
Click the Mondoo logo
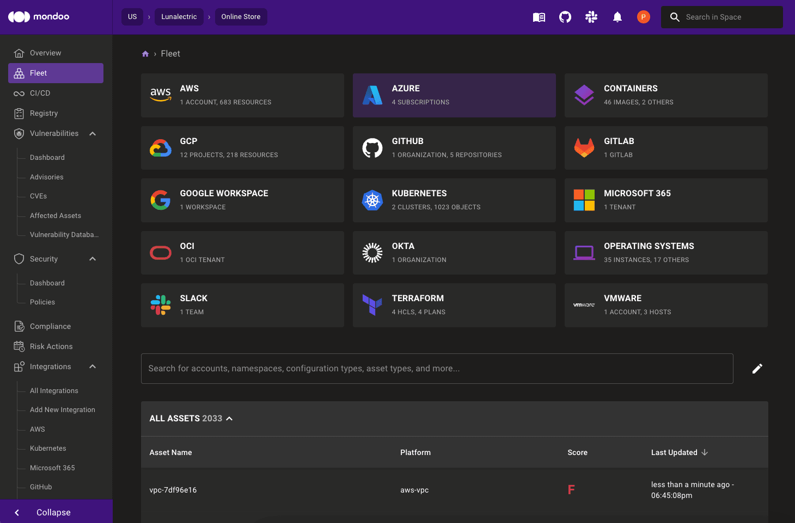(x=39, y=17)
